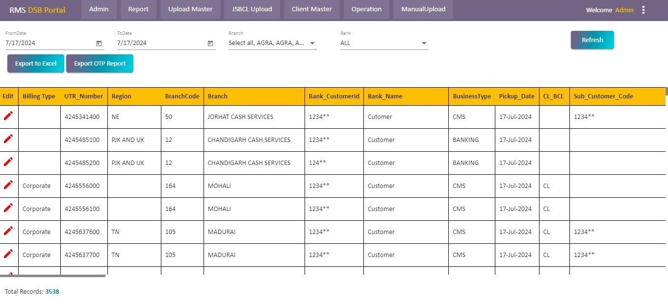Click the MOHALI cell for UTR 4245556100
Image resolution: width=668 pixels, height=306 pixels.
(x=254, y=209)
